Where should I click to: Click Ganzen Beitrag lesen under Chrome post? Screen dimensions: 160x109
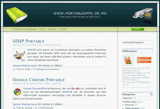pyautogui.click(x=25, y=104)
